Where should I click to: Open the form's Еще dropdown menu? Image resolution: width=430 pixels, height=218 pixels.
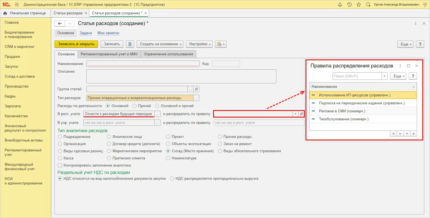(405, 44)
